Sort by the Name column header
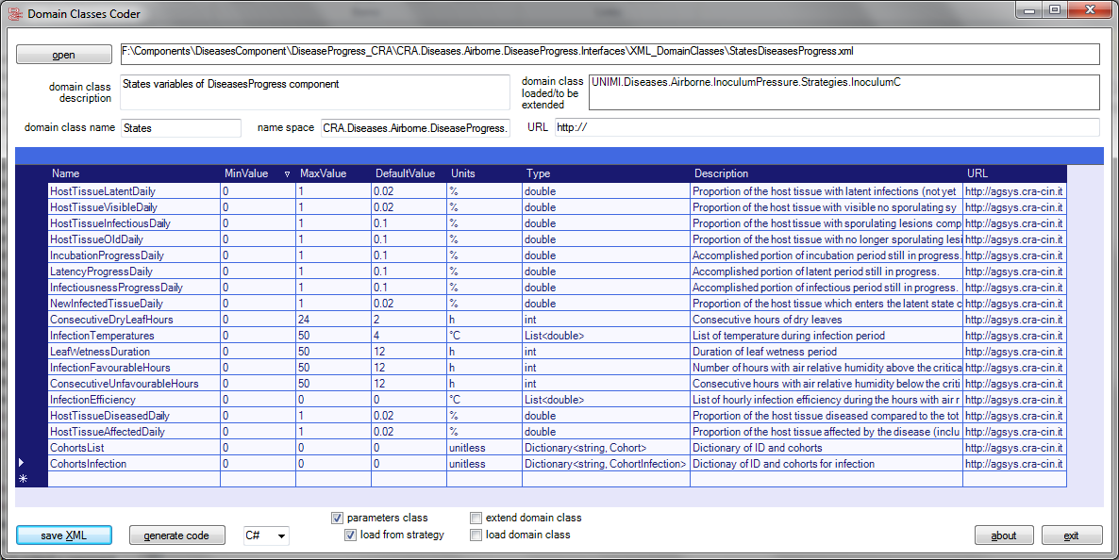 coord(134,173)
